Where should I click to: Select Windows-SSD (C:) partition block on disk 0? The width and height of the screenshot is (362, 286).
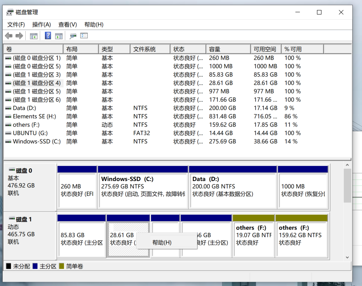click(143, 187)
